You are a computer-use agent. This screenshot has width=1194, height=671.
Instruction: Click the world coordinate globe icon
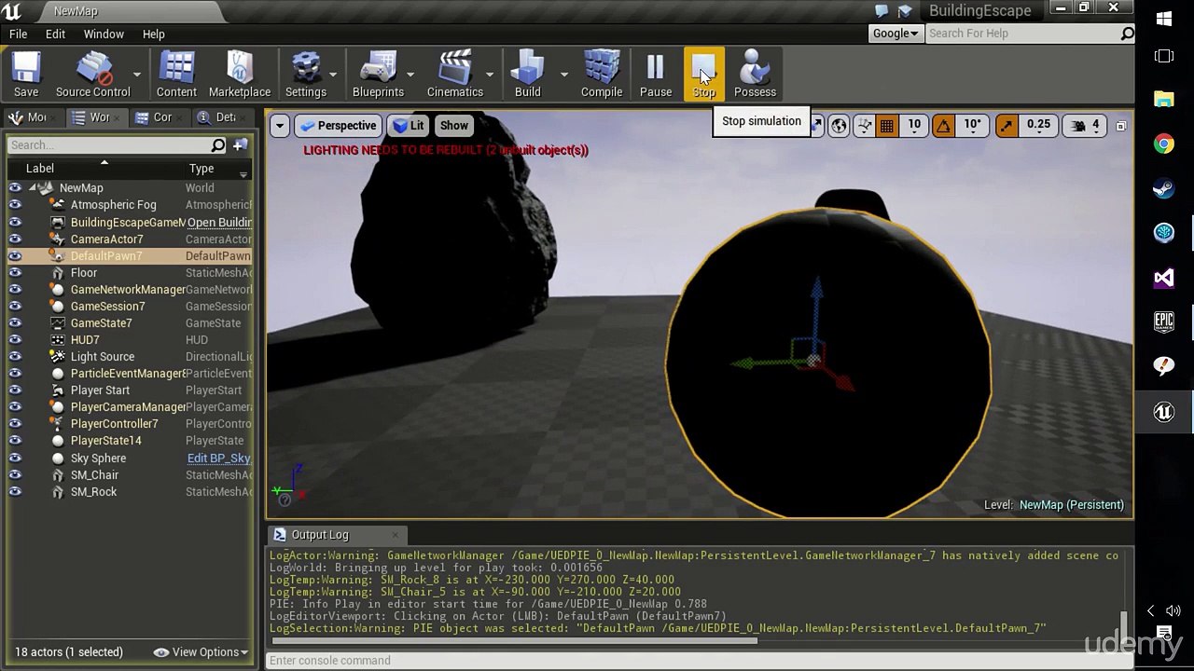[840, 126]
